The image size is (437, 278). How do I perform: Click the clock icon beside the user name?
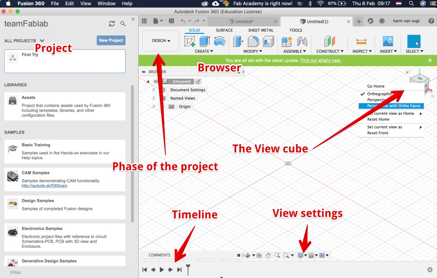[382, 21]
